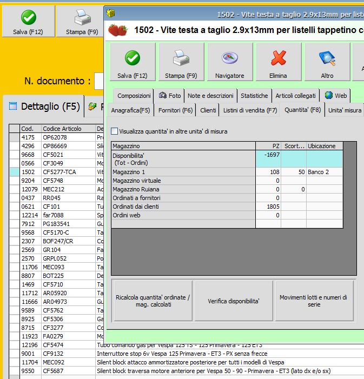Save the article with Salva (F12) in the 1502 dialog
The image size is (364, 379).
click(x=133, y=62)
